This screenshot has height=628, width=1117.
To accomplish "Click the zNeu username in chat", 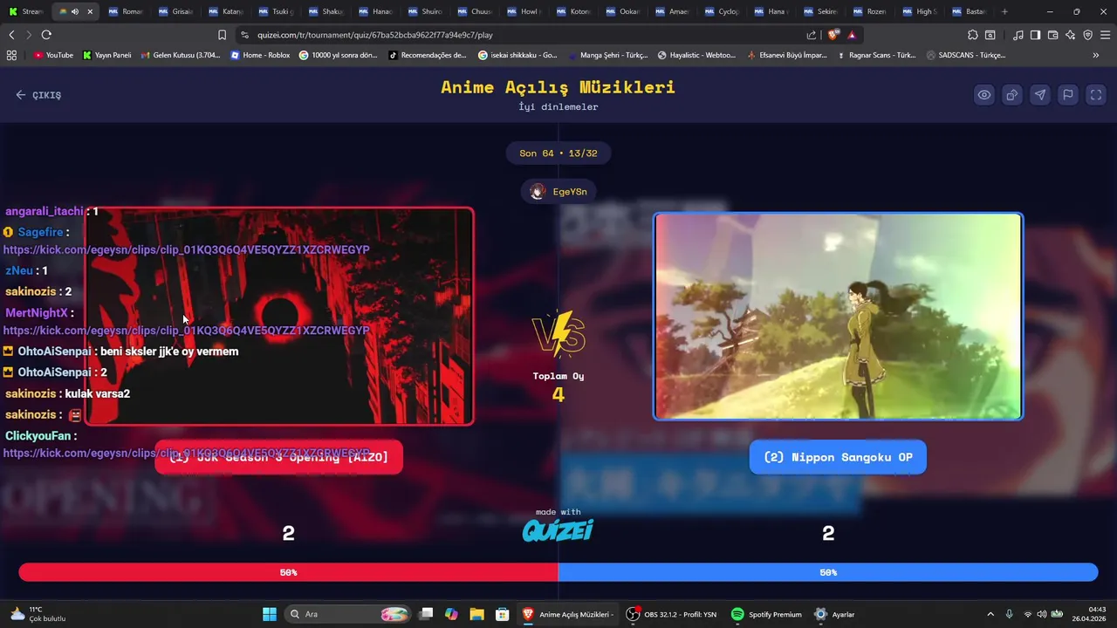I will pyautogui.click(x=19, y=270).
